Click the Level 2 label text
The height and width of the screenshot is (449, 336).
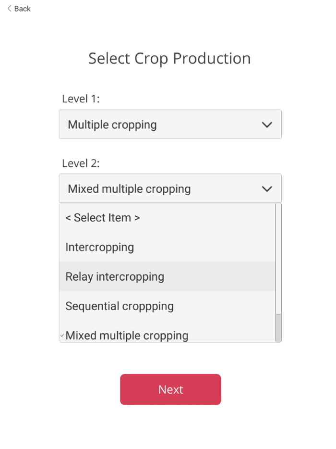point(80,163)
